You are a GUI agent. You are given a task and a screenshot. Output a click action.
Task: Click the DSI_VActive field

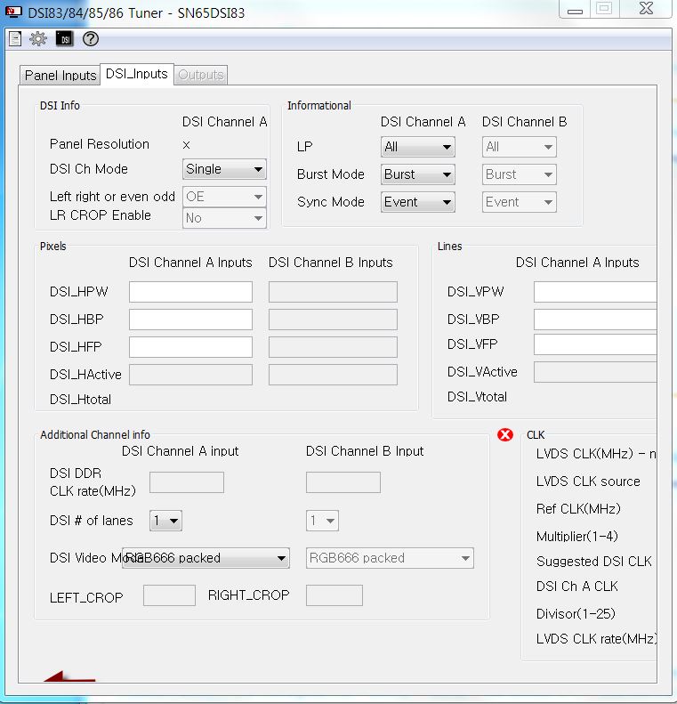point(595,372)
